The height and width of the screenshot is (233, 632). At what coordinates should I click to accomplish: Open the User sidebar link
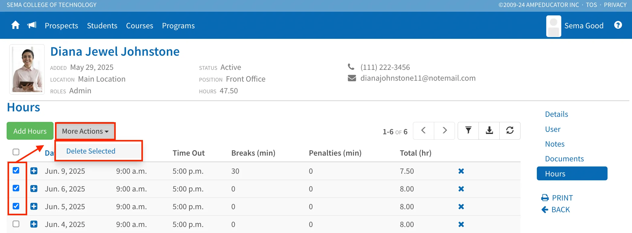click(553, 129)
